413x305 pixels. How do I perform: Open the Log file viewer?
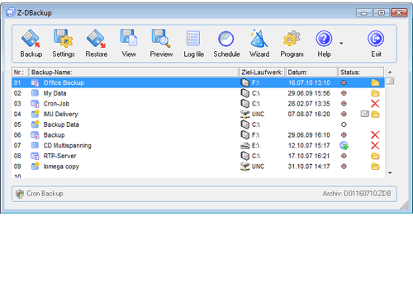click(193, 44)
